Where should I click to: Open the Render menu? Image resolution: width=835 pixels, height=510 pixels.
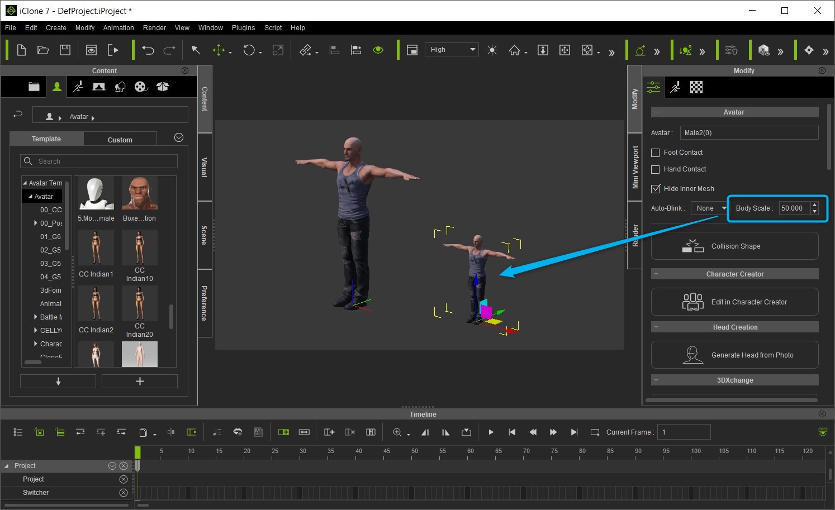point(154,28)
